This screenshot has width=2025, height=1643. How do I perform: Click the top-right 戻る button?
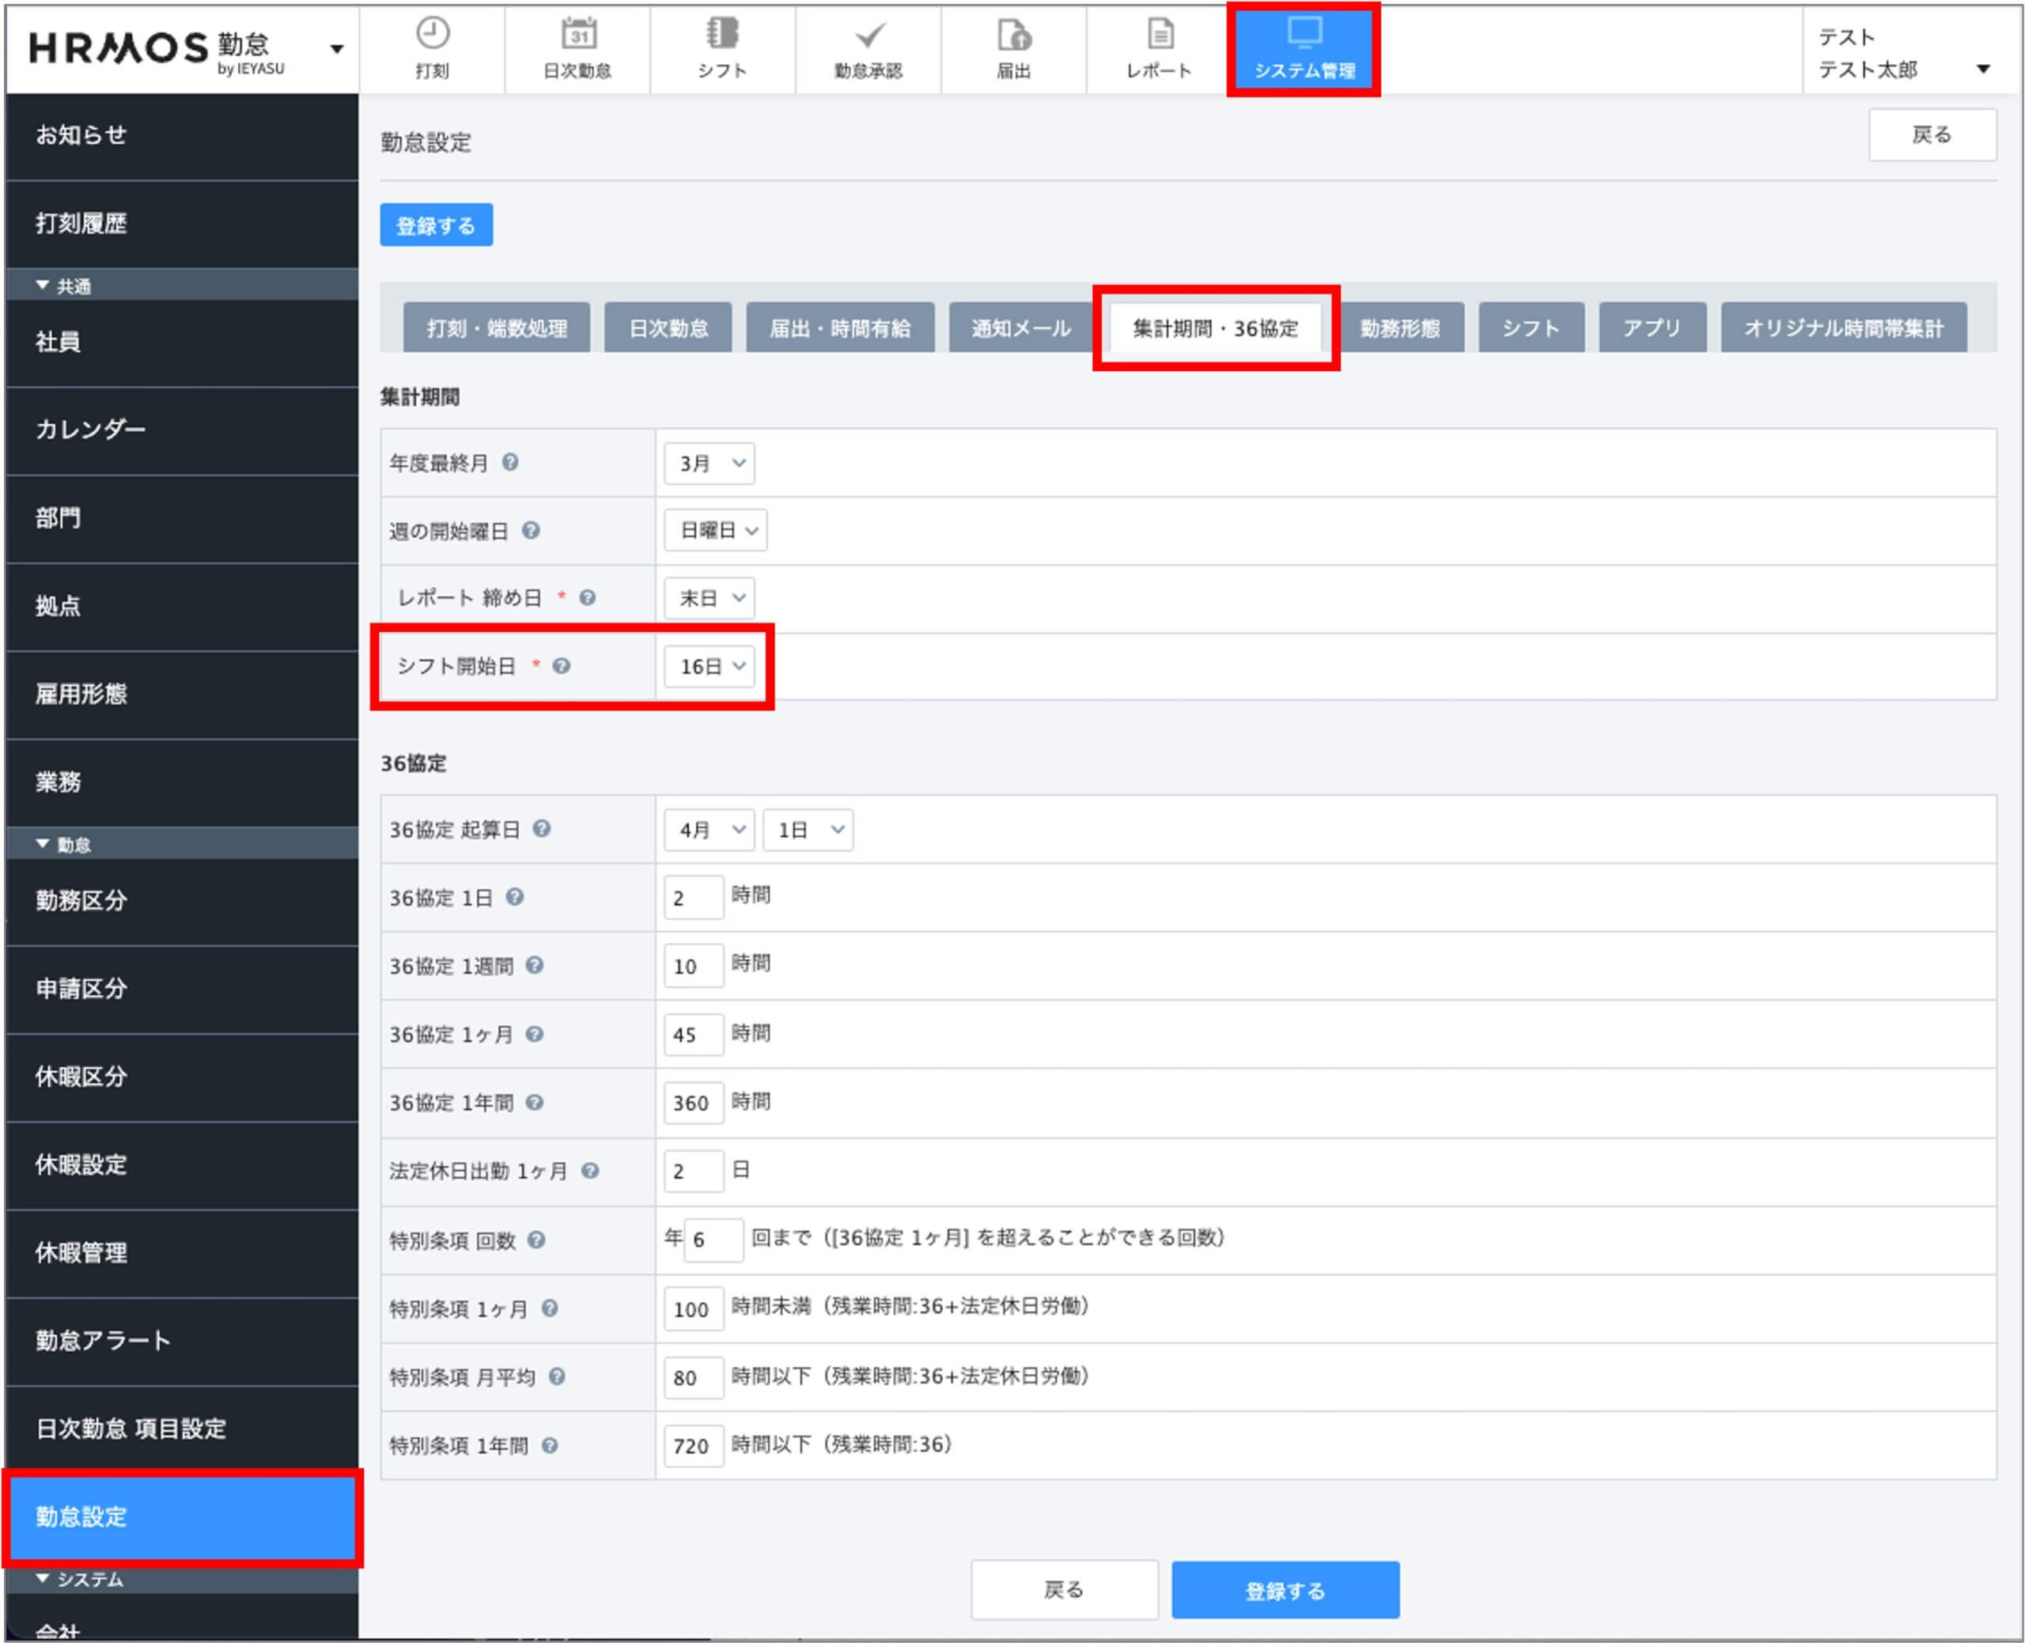1932,134
